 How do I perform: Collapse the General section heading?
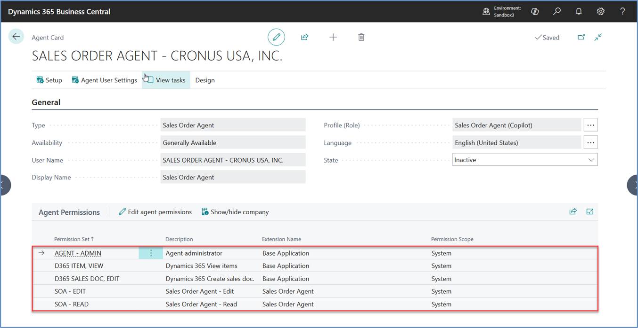click(x=46, y=102)
